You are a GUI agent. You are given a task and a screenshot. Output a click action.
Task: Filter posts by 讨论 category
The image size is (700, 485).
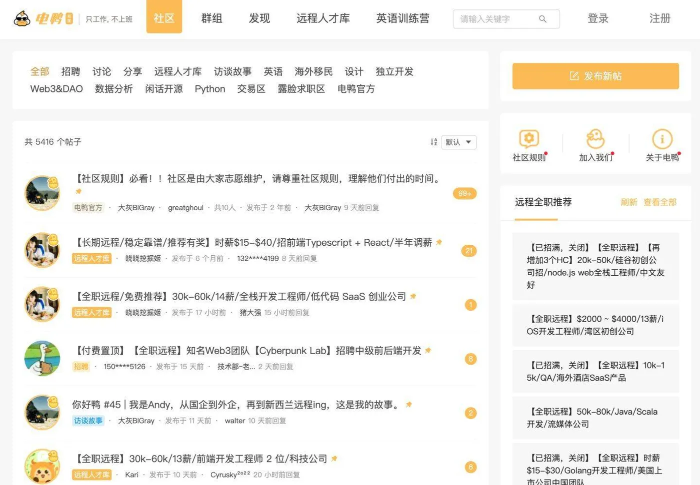[101, 71]
